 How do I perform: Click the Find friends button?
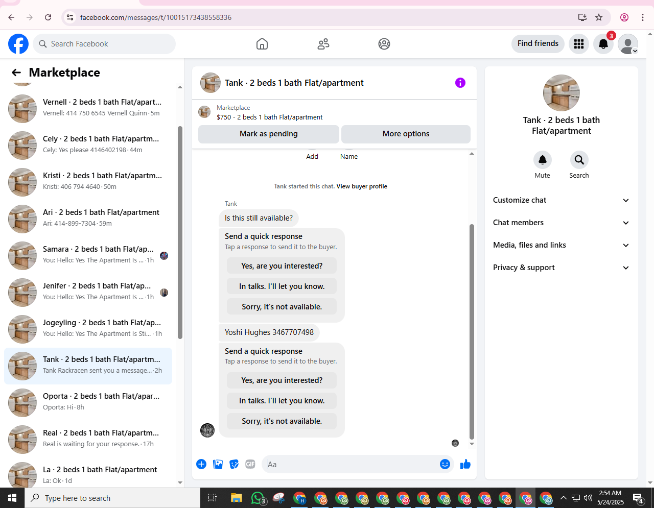click(x=538, y=43)
